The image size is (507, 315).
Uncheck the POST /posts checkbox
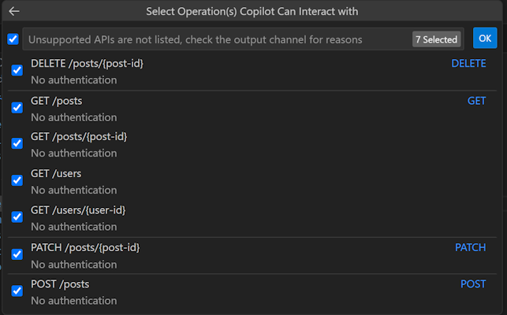point(17,291)
